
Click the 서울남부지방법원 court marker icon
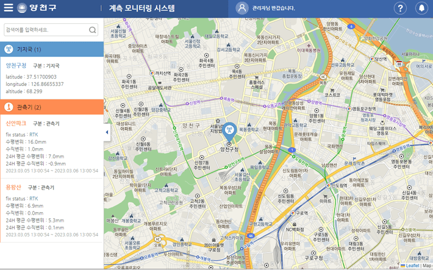tap(218, 121)
